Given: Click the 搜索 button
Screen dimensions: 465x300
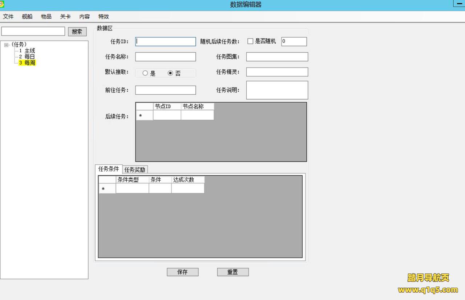Looking at the screenshot, I should pyautogui.click(x=77, y=32).
